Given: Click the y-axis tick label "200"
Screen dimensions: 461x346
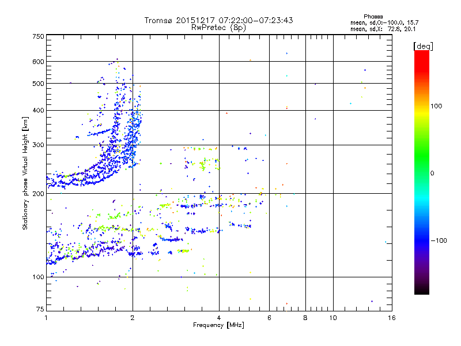Looking at the screenshot, I should (x=38, y=194).
